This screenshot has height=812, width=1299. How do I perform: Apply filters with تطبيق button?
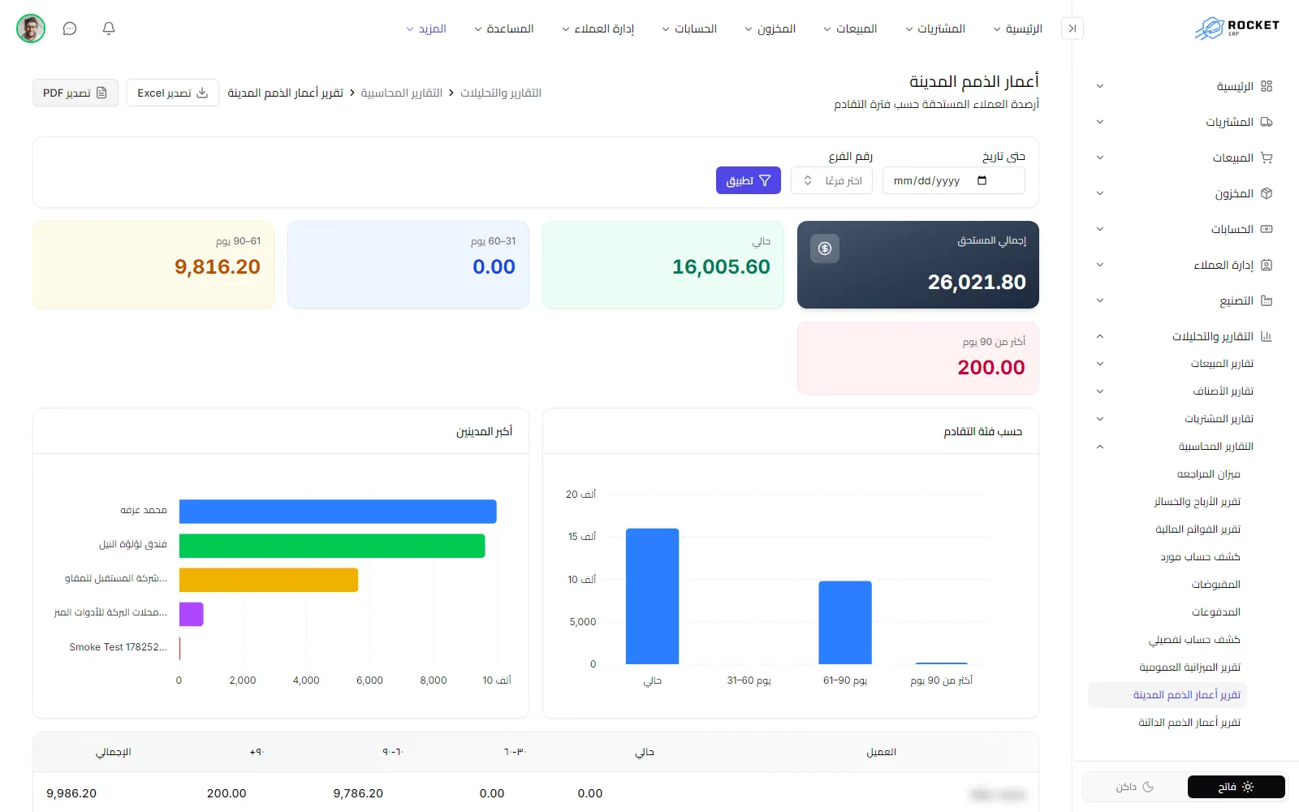tap(749, 180)
